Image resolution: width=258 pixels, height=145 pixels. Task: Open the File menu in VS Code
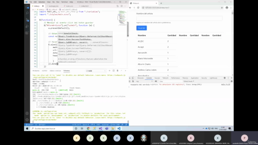pyautogui.click(x=31, y=2)
